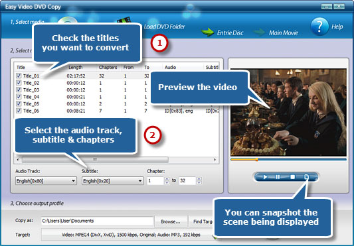The height and width of the screenshot is (246, 354).
Task: Play the preview video
Action: click(x=265, y=177)
